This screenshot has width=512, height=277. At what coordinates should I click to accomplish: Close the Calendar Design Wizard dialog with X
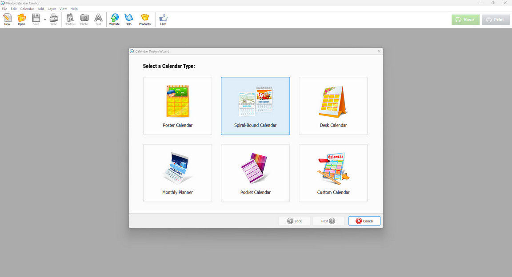click(x=379, y=51)
